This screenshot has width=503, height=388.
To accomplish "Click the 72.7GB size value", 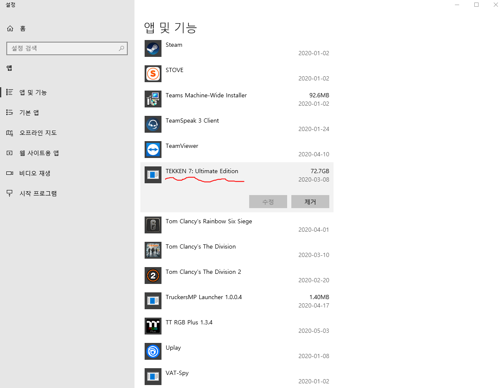I will (x=320, y=171).
